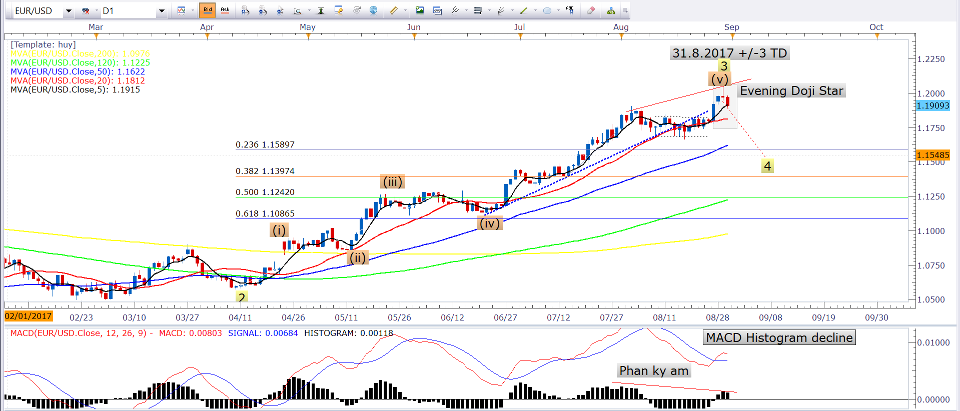Open the EUR/USD symbol dropdown
This screenshot has height=411, width=960.
[69, 11]
